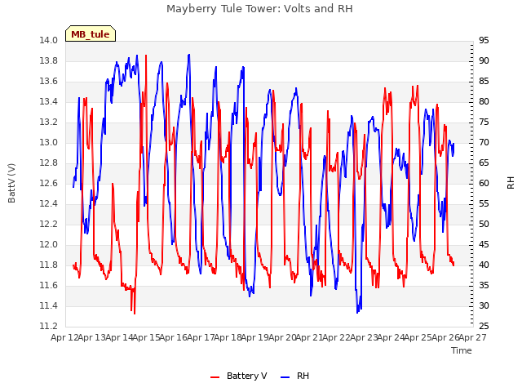Click the 13.4 voltage tick label
The image size is (522, 392).
49,102
